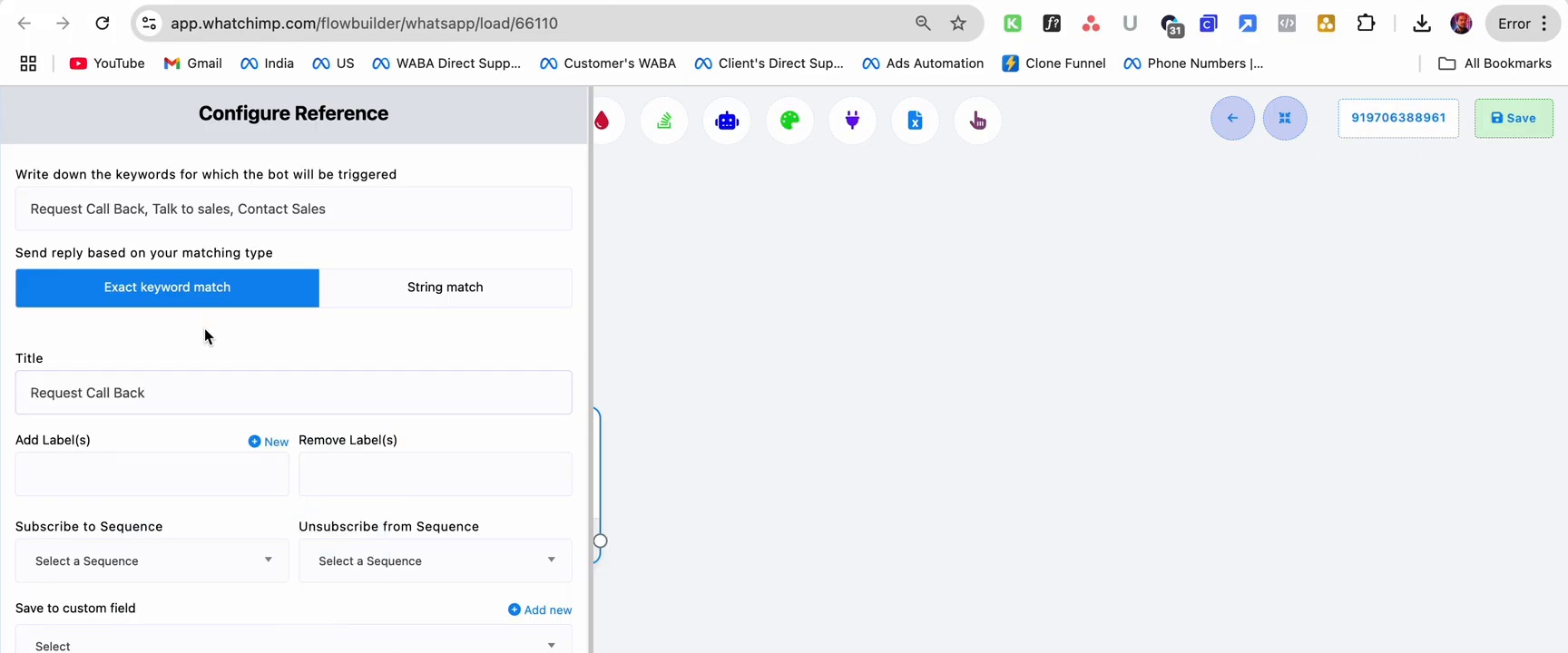Add a new label via New link

click(269, 442)
